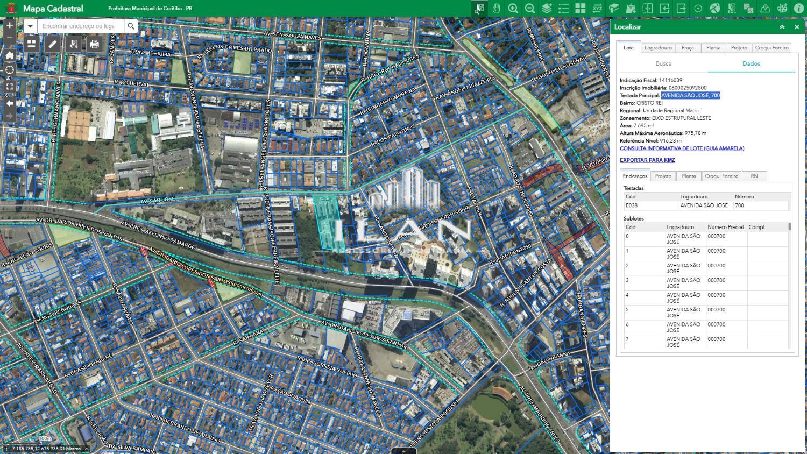Open Consulta Informativa de Lote link
Viewport: 807px width, 454px height.
click(x=682, y=148)
